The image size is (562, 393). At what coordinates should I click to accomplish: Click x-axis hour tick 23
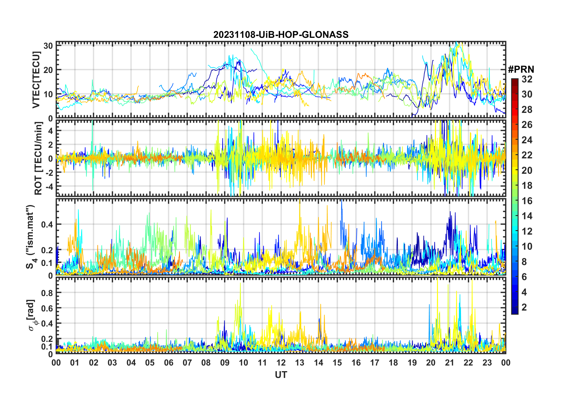click(x=487, y=363)
